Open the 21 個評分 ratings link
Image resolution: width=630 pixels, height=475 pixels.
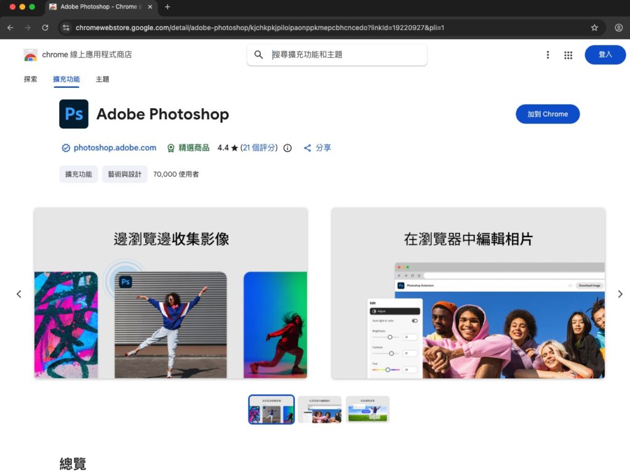[259, 148]
